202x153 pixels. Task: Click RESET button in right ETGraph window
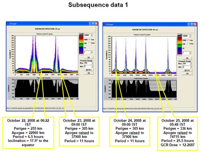pos(187,70)
